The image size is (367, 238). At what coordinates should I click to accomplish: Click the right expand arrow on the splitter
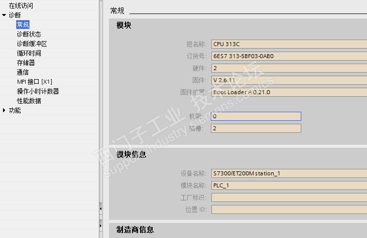click(100, 225)
